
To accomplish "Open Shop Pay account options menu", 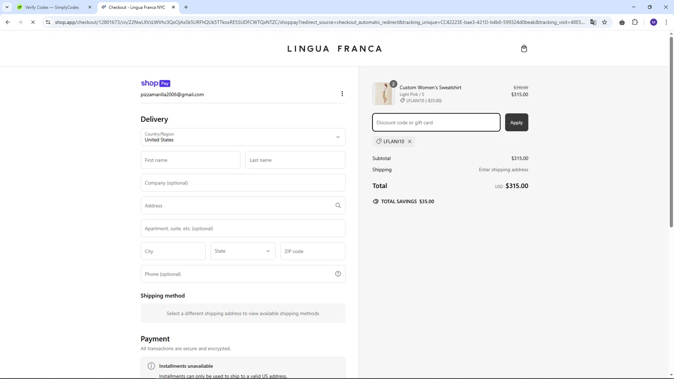I will click(342, 94).
